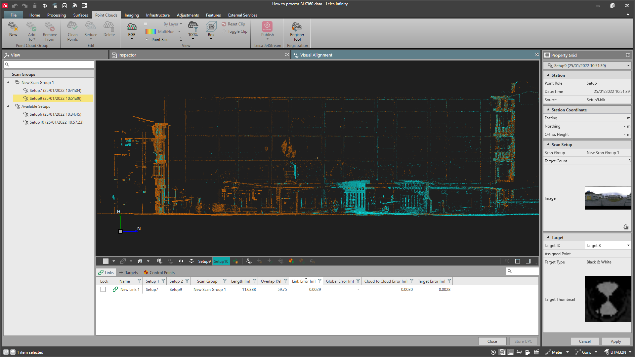Image resolution: width=635 pixels, height=357 pixels.
Task: Switch to the Imaging ribbon tab
Action: 132,15
